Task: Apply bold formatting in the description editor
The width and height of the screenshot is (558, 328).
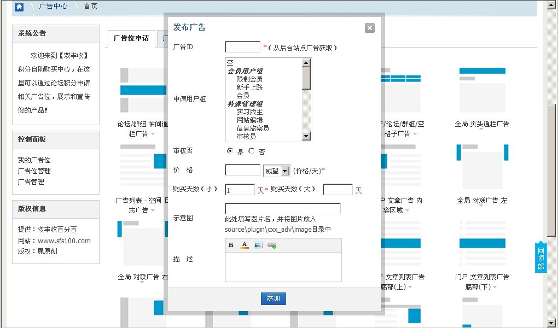Action: (231, 245)
